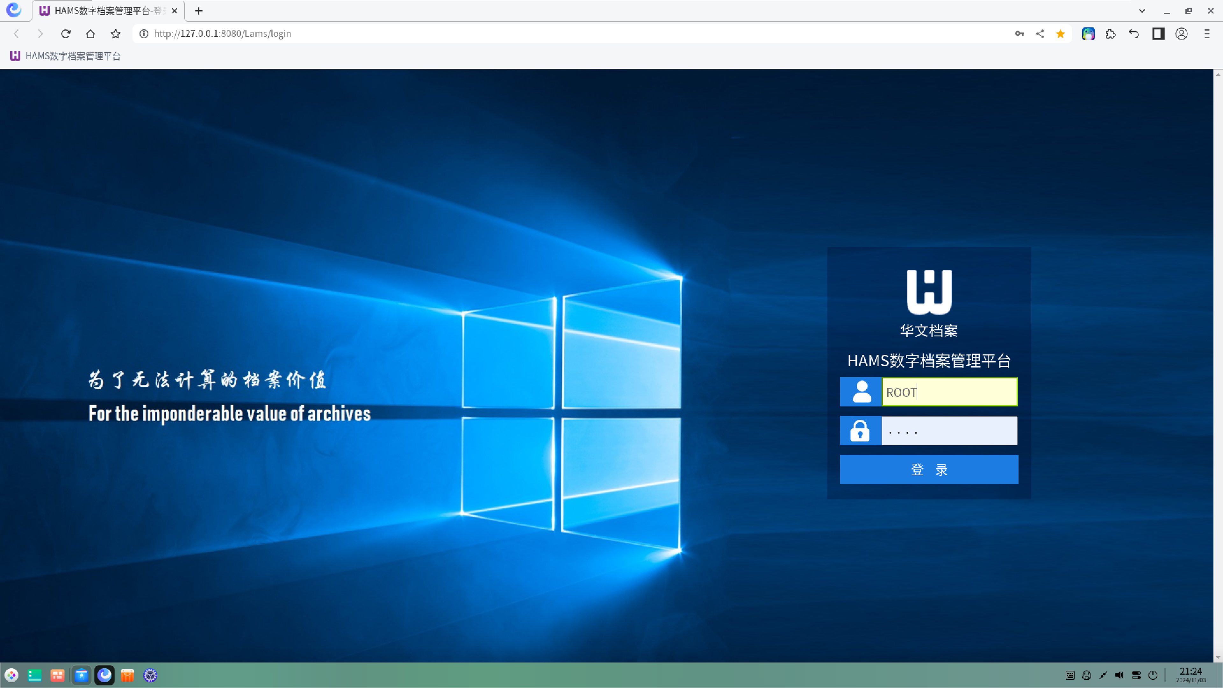
Task: Go to the browser home page icon
Action: click(x=90, y=34)
